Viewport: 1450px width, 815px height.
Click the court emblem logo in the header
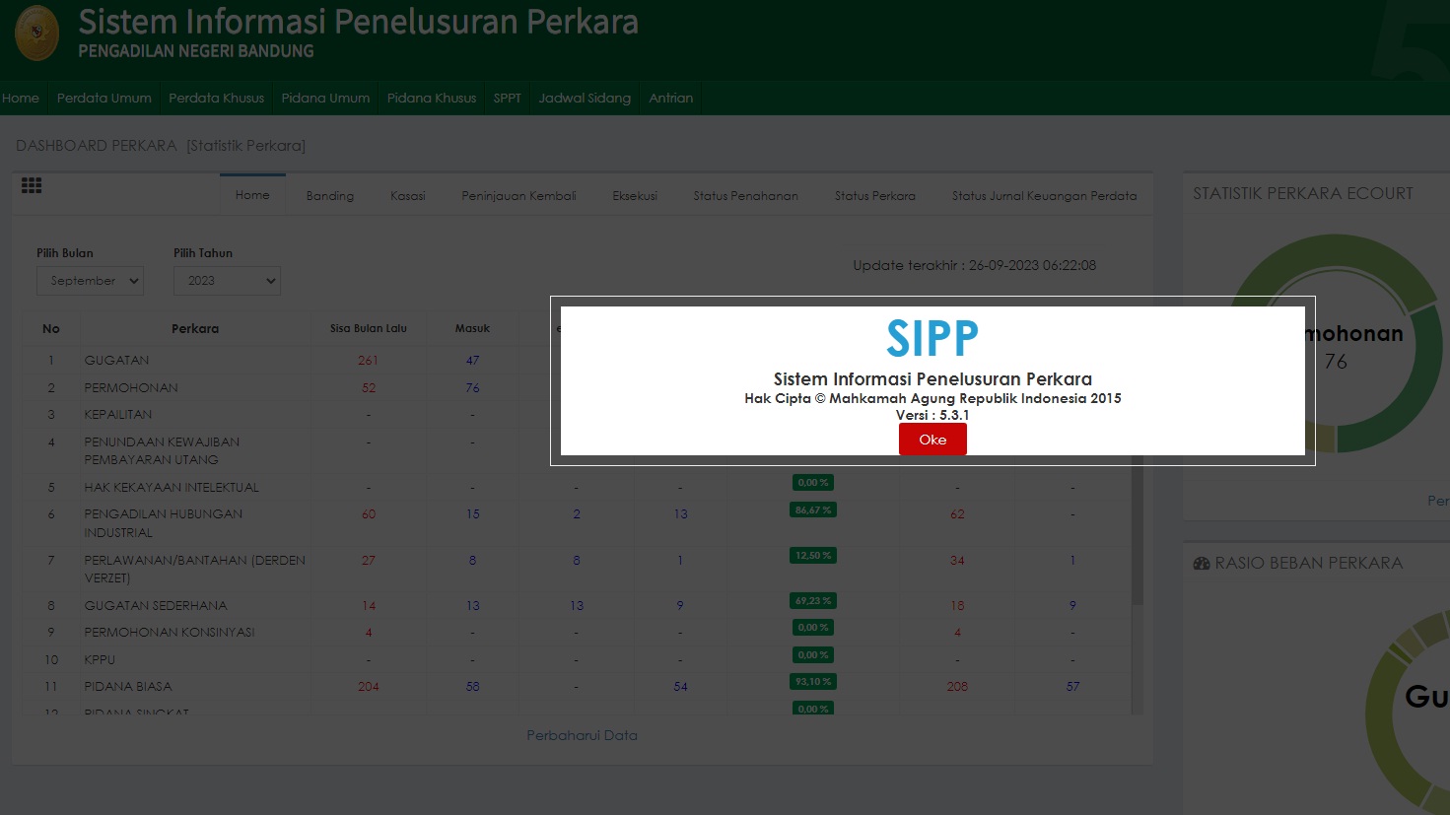point(36,32)
